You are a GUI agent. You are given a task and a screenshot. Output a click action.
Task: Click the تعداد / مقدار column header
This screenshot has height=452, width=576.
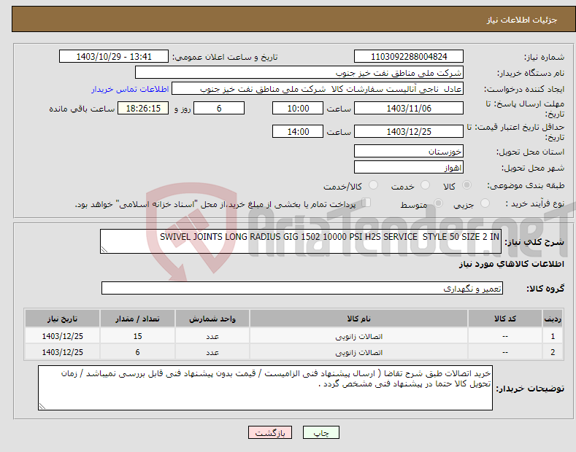(137, 319)
